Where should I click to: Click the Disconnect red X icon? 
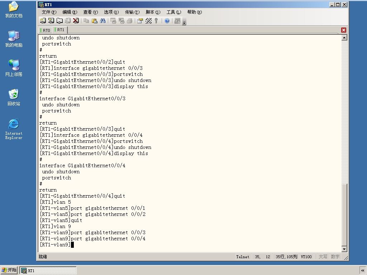click(76, 21)
